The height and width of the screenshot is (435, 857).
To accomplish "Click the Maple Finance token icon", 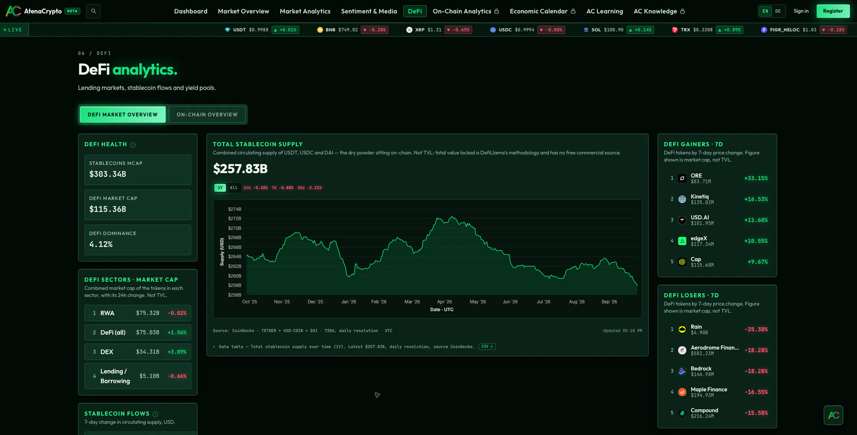I will 682,392.
